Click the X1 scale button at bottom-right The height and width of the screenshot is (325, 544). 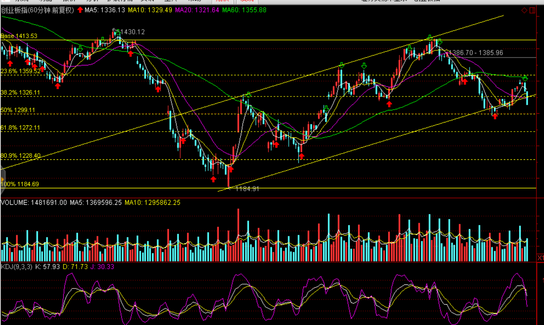click(x=540, y=258)
